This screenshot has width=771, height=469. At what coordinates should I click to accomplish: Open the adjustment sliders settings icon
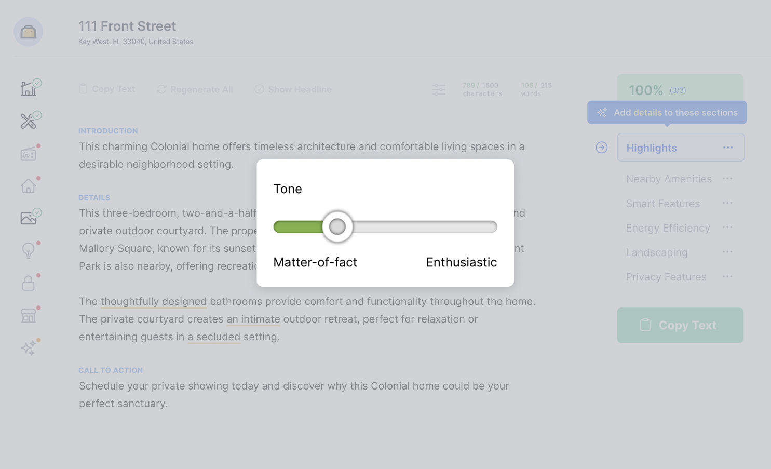coord(439,89)
